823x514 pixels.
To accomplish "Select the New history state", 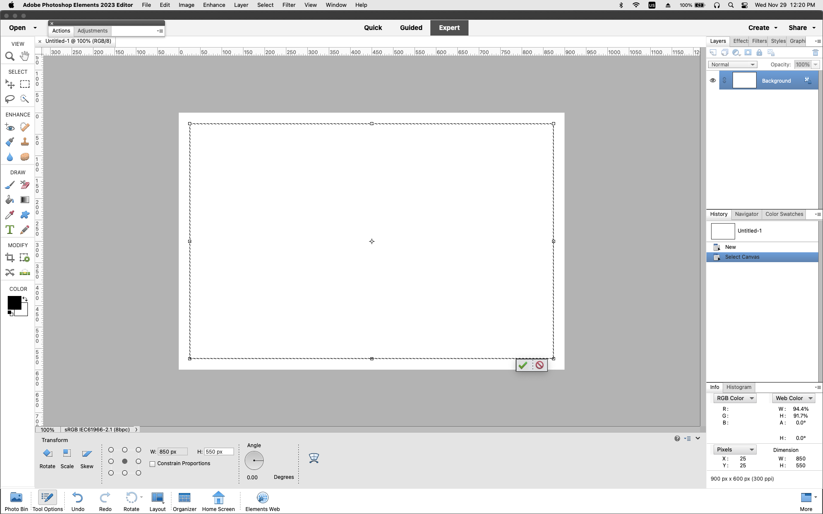I will (x=730, y=247).
